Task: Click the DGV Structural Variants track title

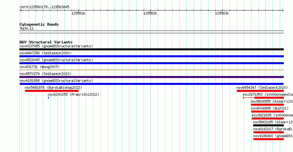Action: tap(46, 42)
